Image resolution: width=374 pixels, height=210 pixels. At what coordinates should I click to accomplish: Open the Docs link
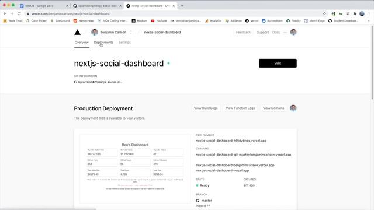point(276,33)
